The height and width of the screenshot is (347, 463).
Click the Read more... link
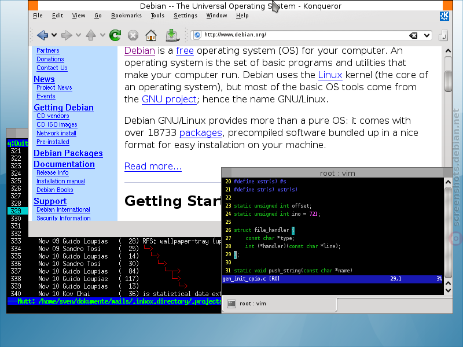click(153, 166)
